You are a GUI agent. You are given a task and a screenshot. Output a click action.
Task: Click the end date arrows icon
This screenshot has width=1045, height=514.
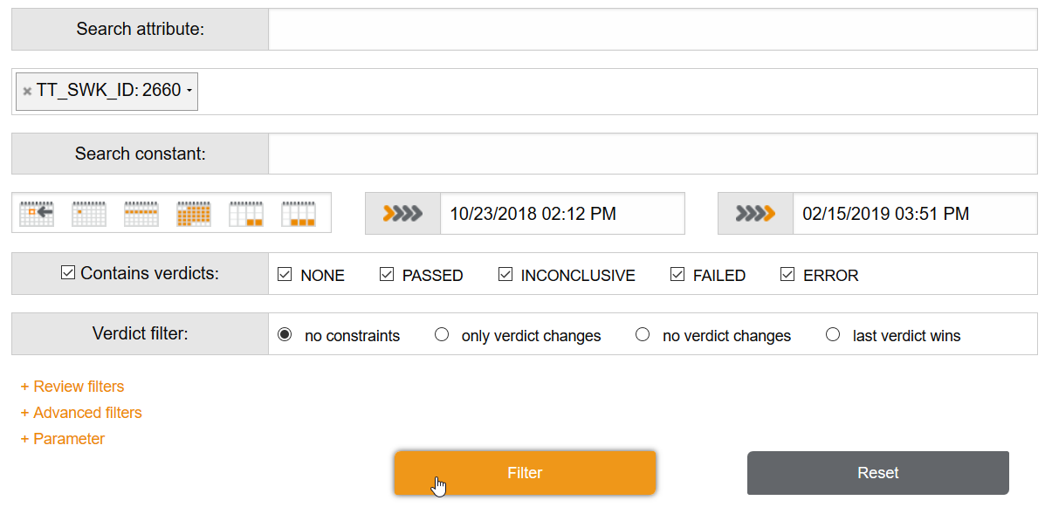pyautogui.click(x=755, y=214)
